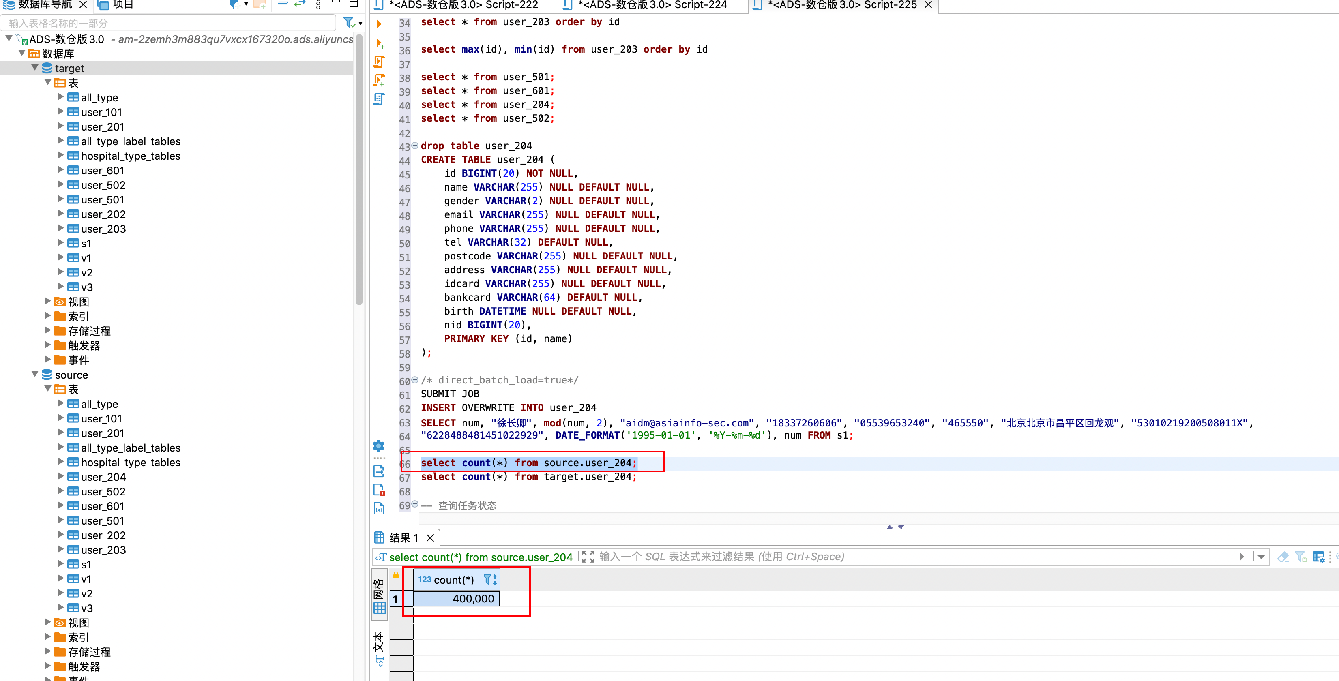Viewport: 1339px width, 681px height.
Task: Expand the result filter panel icon
Action: coord(588,556)
